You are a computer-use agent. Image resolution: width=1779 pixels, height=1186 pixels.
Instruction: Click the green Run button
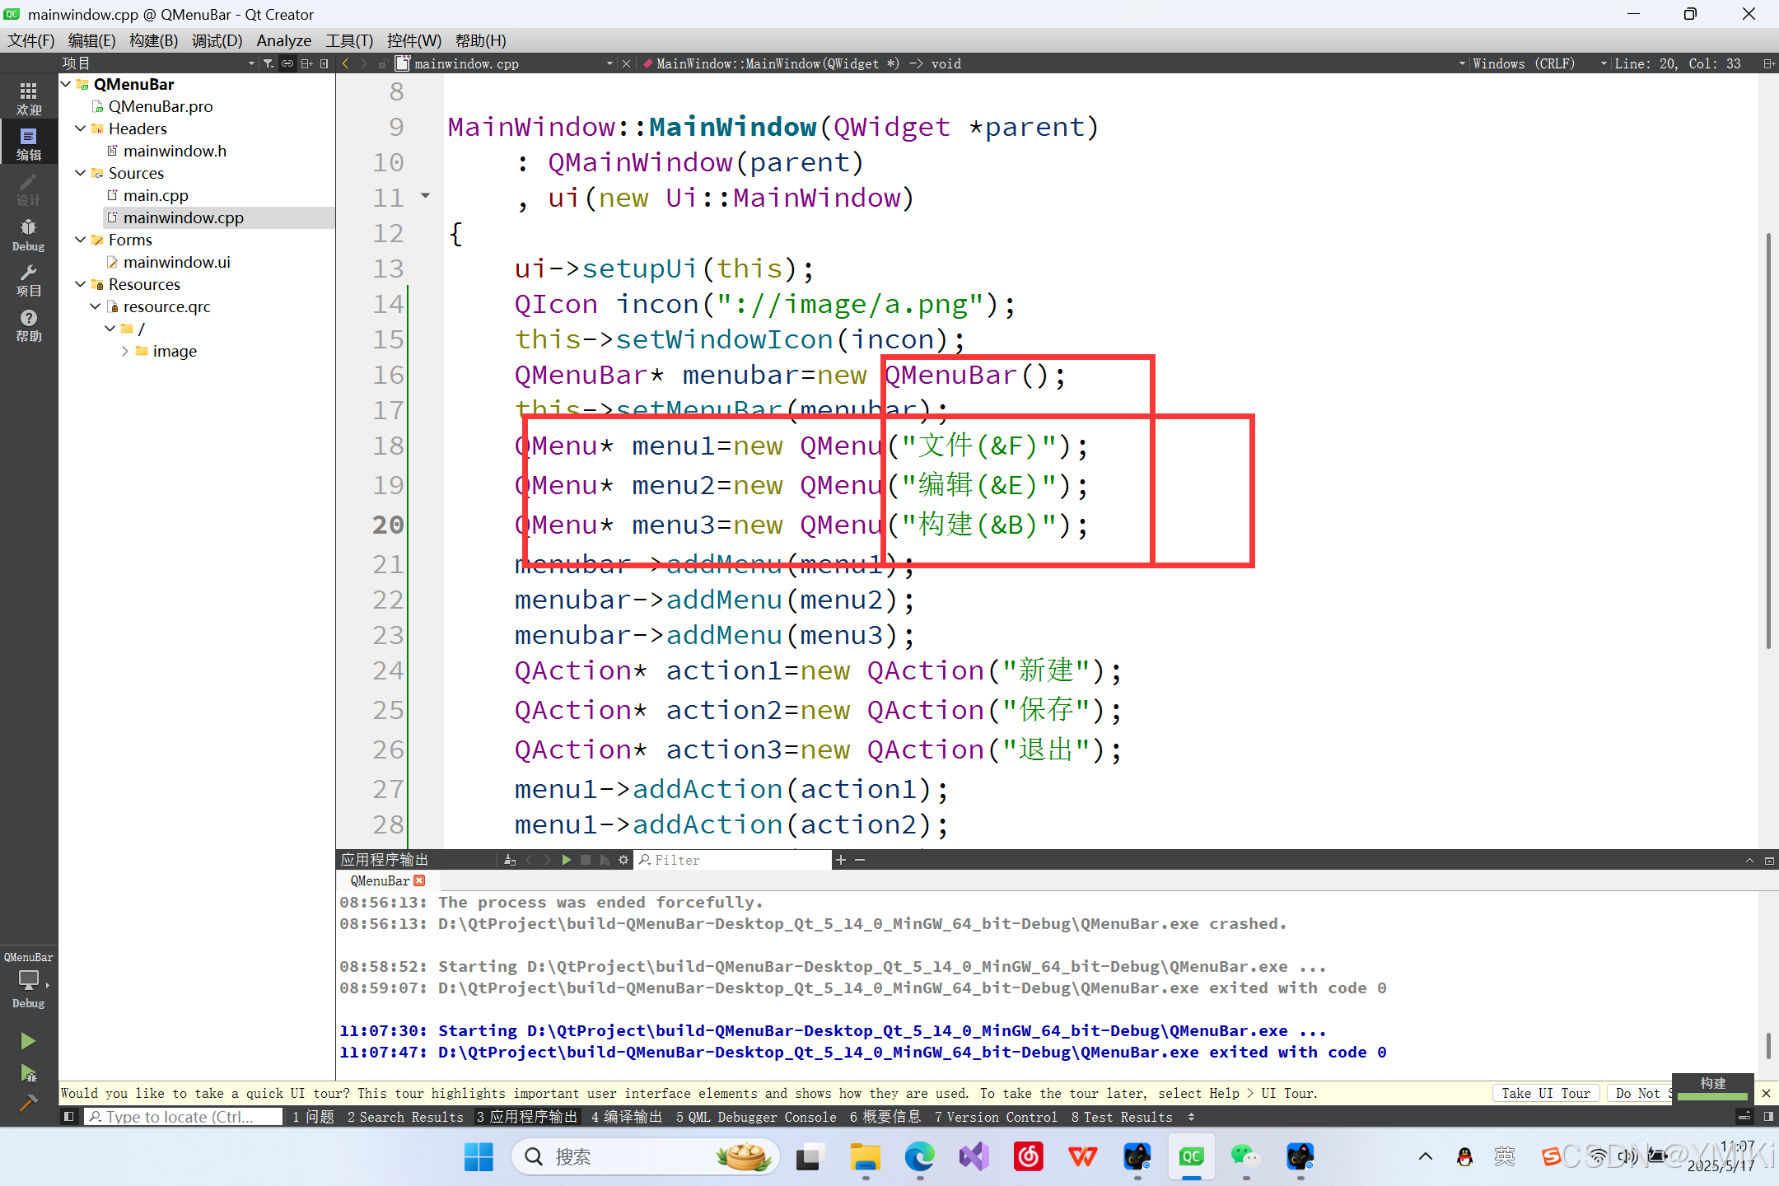(x=28, y=1041)
